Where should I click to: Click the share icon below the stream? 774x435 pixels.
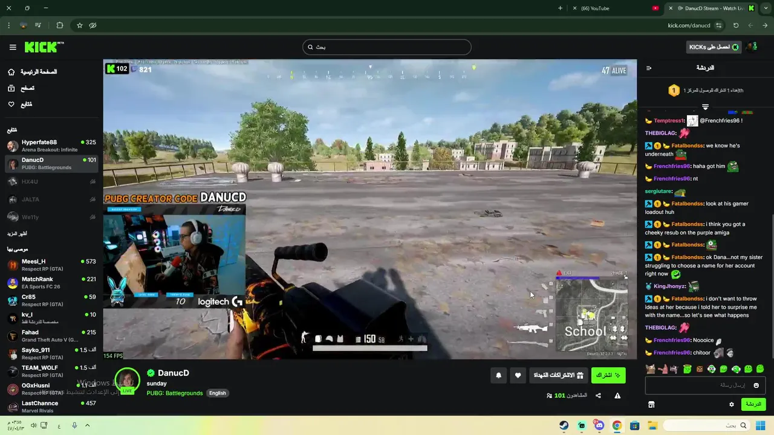(598, 396)
